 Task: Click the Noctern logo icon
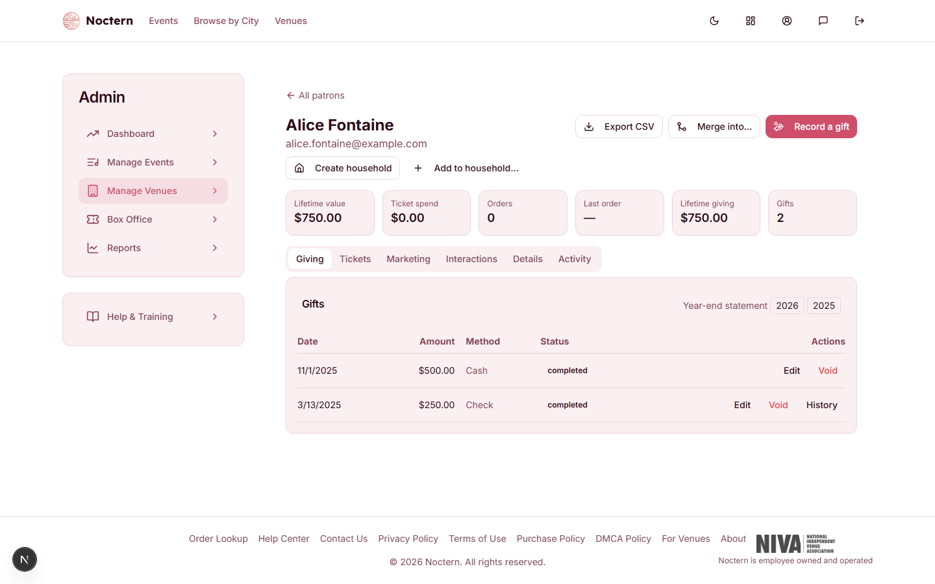[x=71, y=21]
